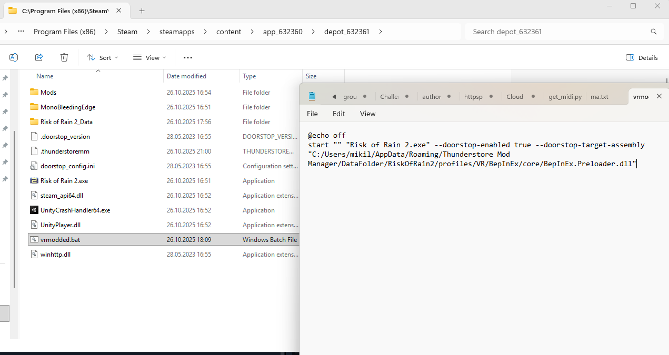Click the breadcrumb ellipsis for hidden folders
The width and height of the screenshot is (669, 355).
coord(21,32)
